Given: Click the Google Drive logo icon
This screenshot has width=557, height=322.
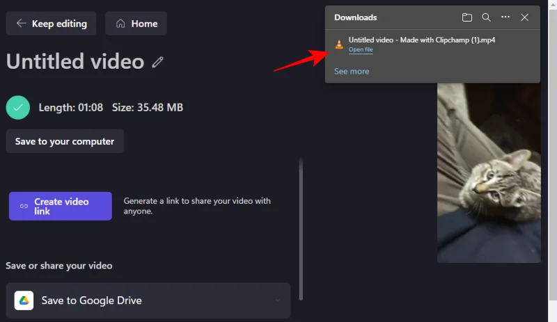Looking at the screenshot, I should 24,300.
